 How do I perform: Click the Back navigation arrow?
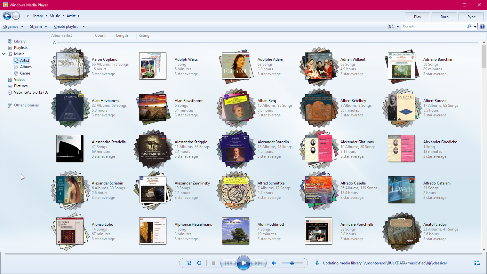[7, 16]
